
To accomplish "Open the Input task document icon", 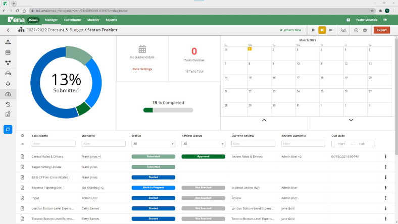I will pos(22,198).
